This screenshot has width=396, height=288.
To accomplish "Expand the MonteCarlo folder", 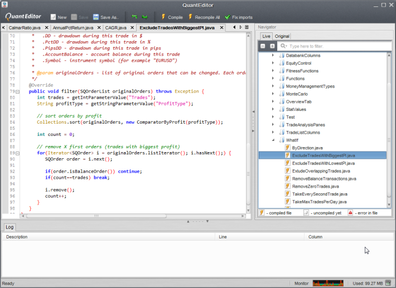I will tap(273, 94).
